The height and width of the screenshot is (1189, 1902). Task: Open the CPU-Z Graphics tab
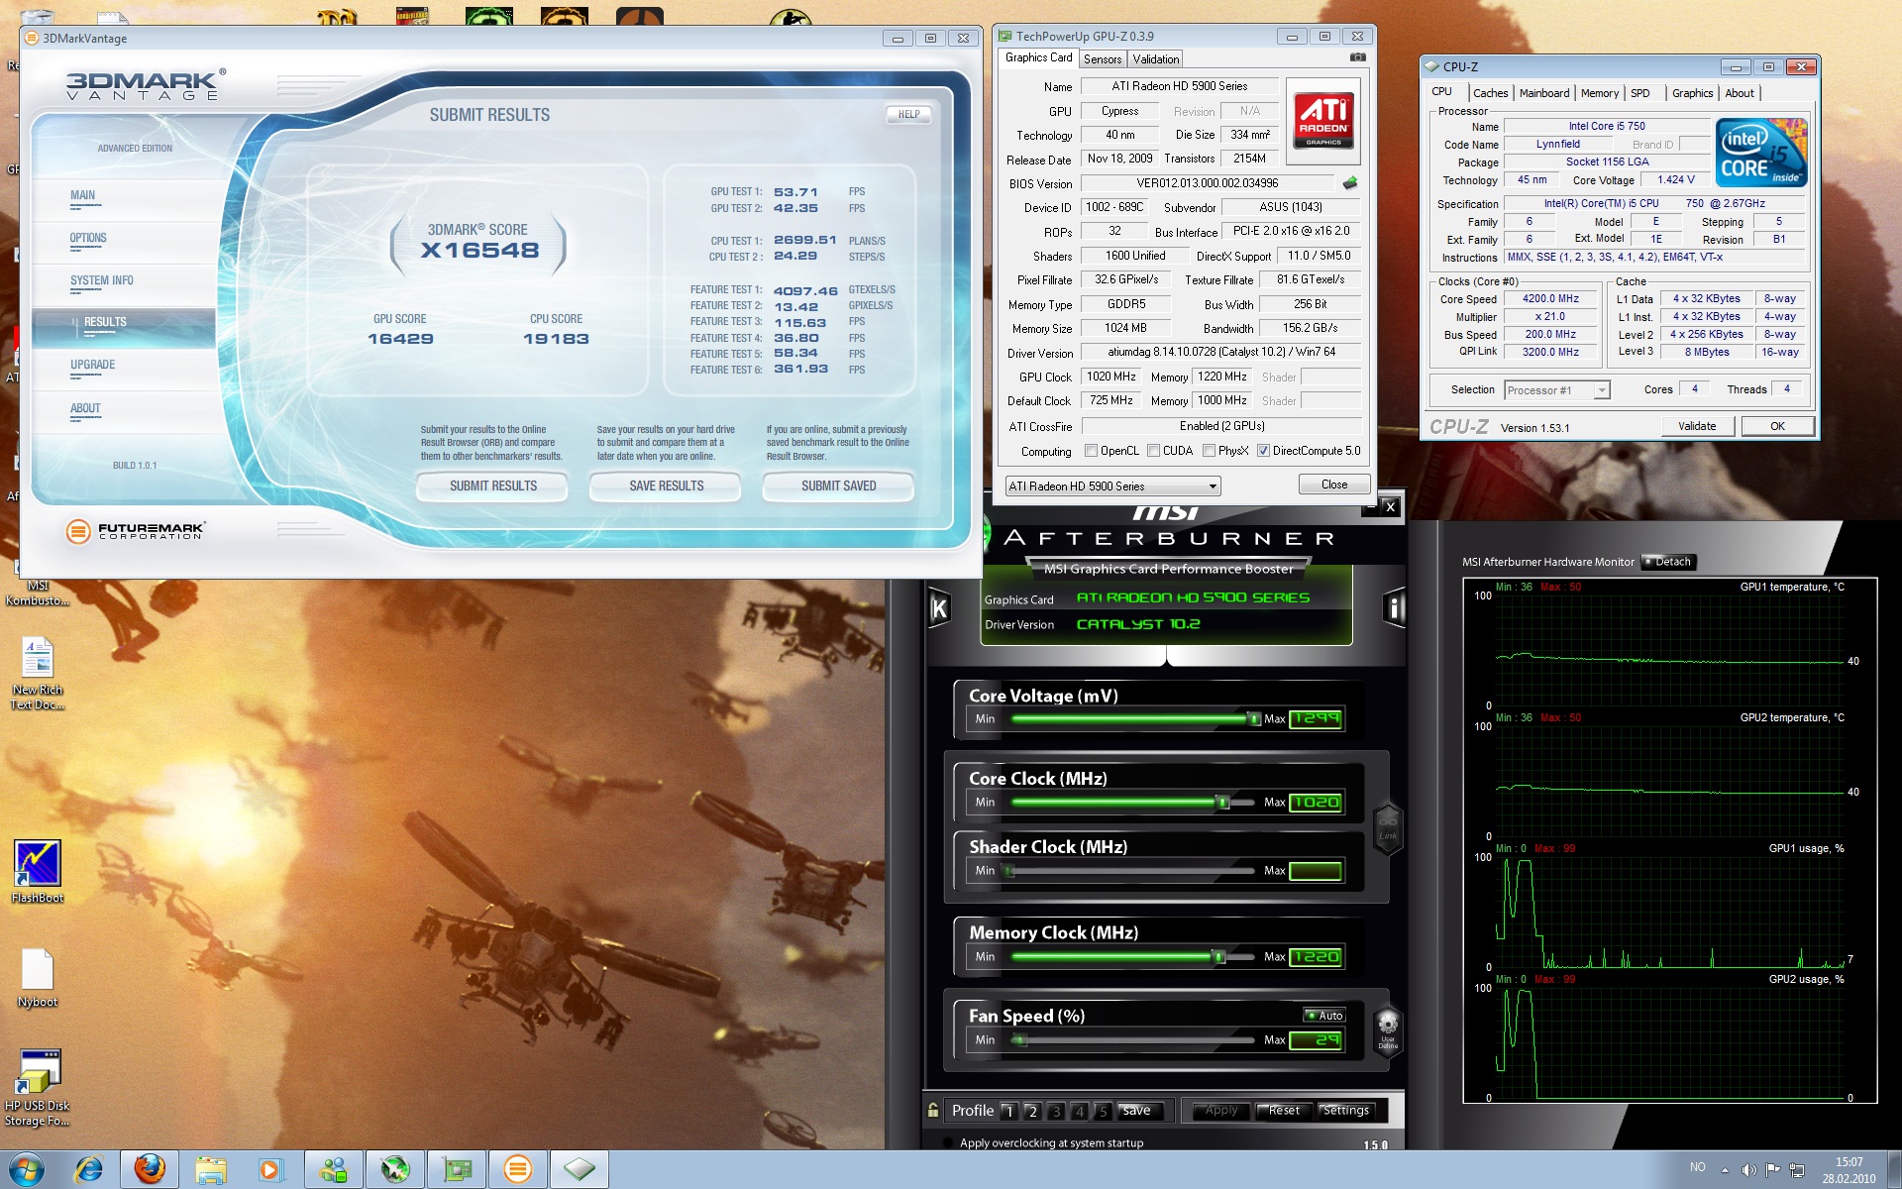pos(1692,93)
